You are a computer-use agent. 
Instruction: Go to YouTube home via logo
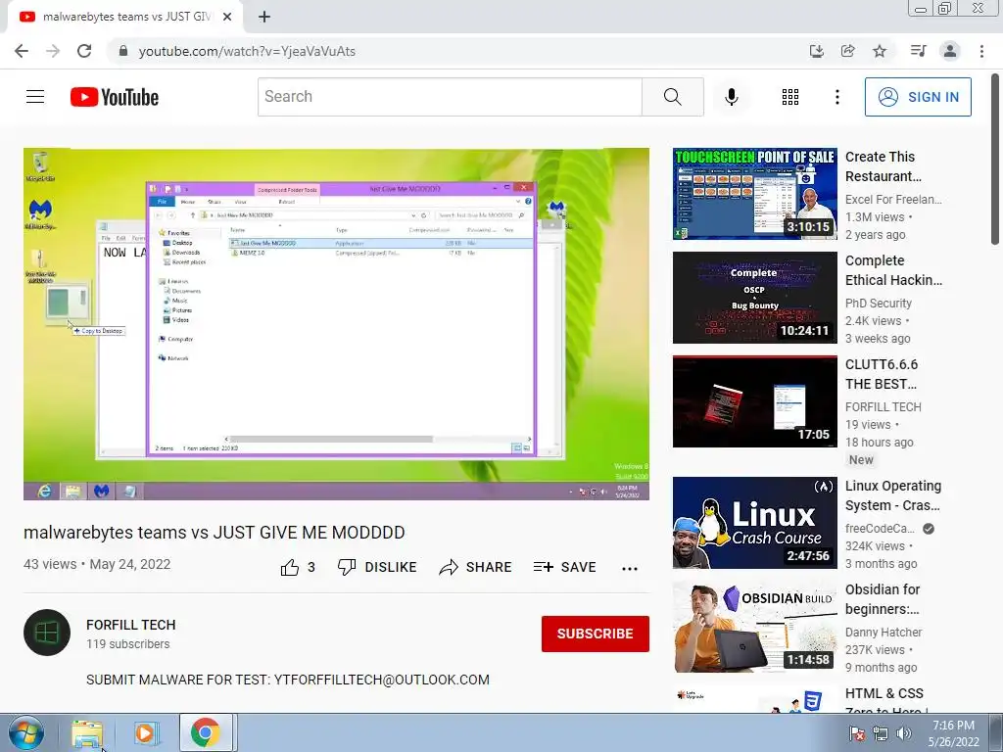(115, 97)
